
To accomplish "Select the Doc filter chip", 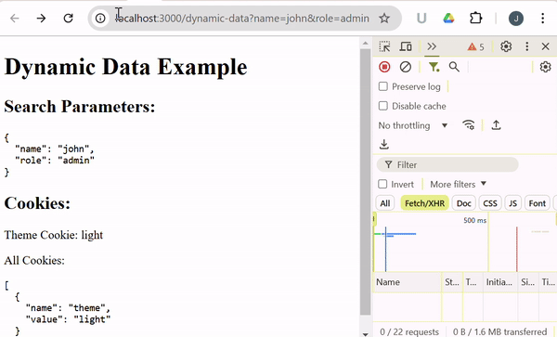I will (x=463, y=203).
